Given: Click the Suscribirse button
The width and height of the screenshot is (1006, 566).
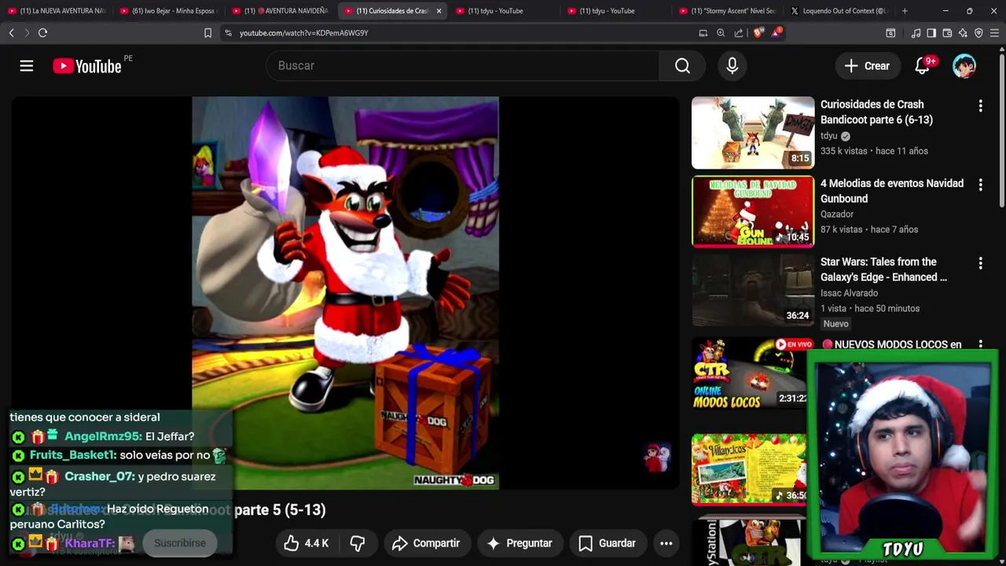Looking at the screenshot, I should pos(180,543).
